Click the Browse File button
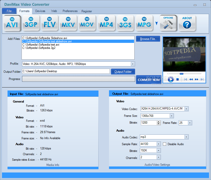The width and height of the screenshot is (211, 180). pos(148,39)
